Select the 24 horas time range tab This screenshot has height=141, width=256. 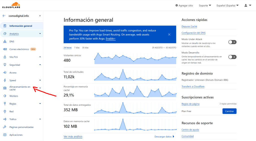tap(67, 48)
